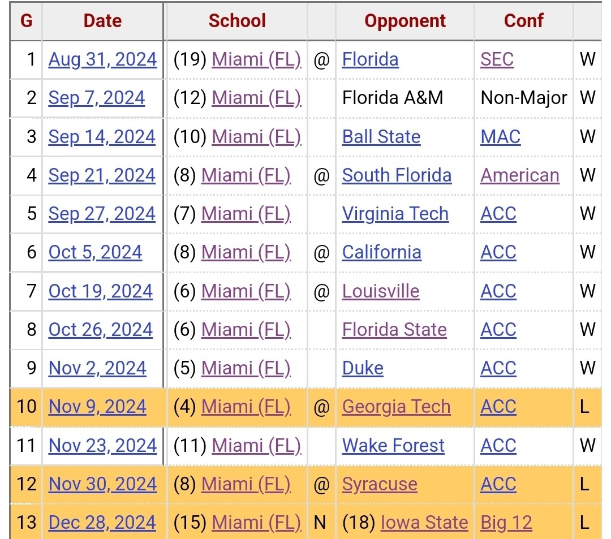Screen dimensions: 611x539
Task: Sort table by the Date column header
Action: click(x=102, y=21)
